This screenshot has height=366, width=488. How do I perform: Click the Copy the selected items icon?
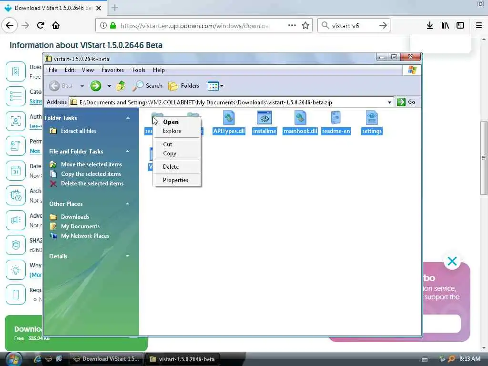click(x=53, y=174)
